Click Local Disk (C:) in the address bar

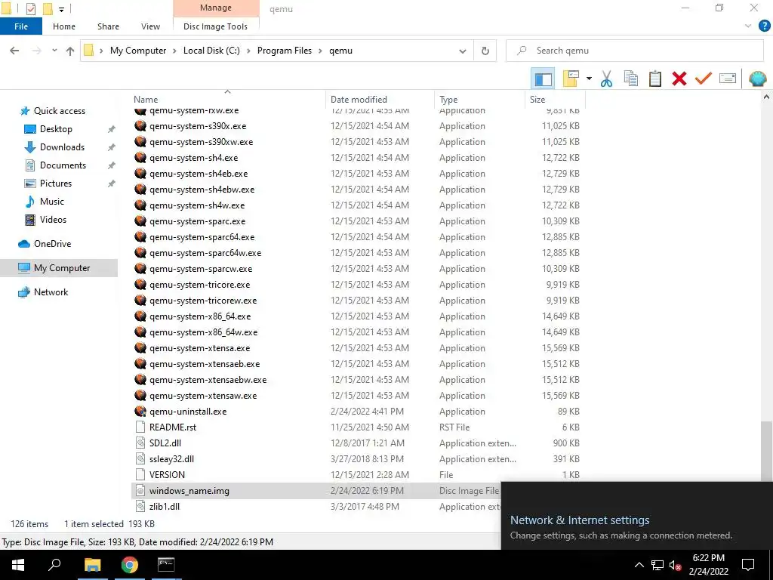pyautogui.click(x=211, y=51)
